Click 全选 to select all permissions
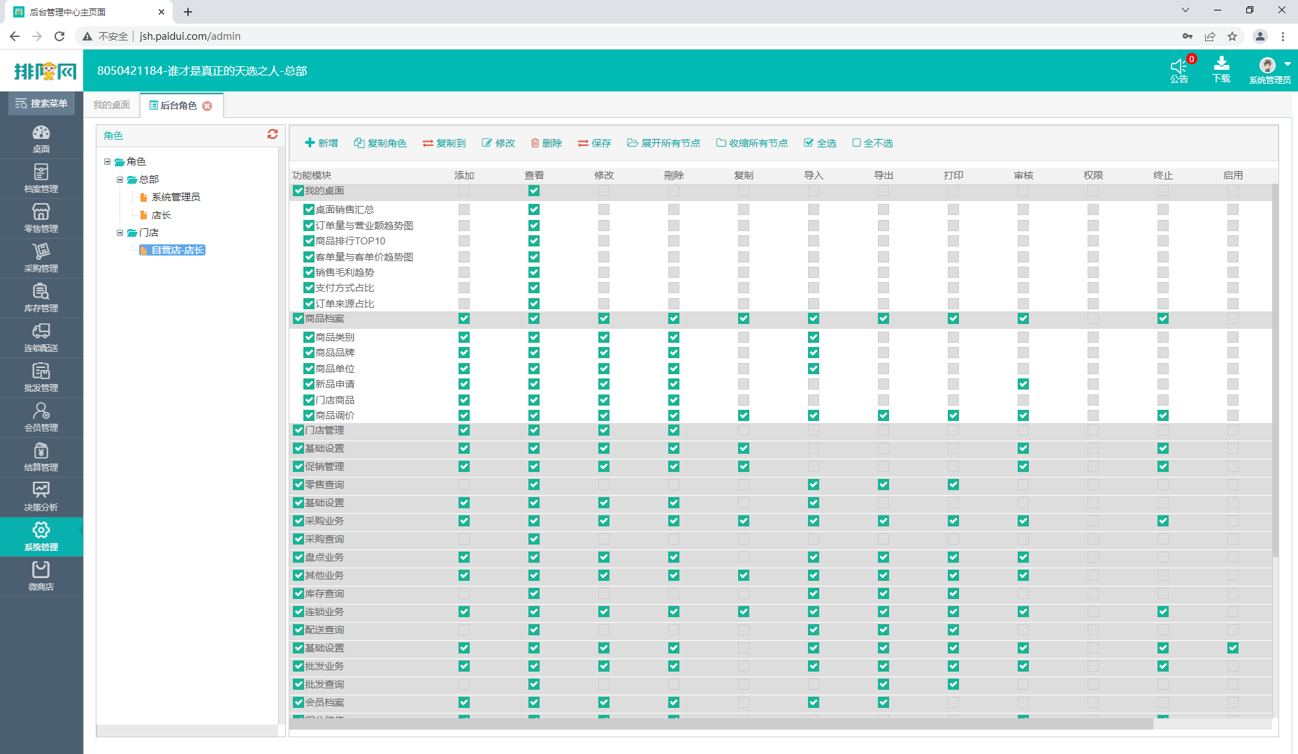This screenshot has height=754, width=1298. pyautogui.click(x=821, y=143)
